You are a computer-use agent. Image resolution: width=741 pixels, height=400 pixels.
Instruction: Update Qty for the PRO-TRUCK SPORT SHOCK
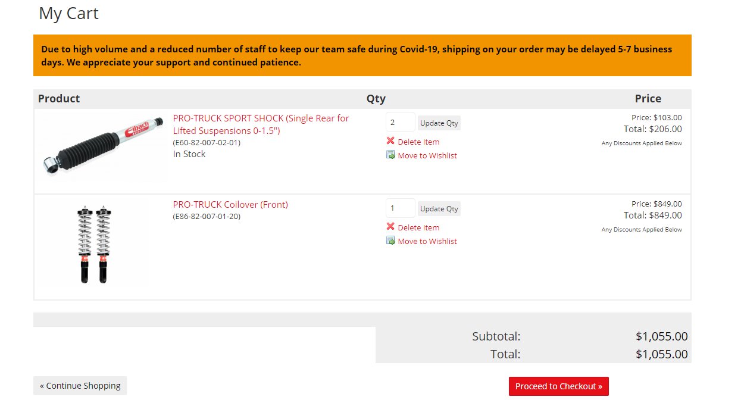point(439,123)
